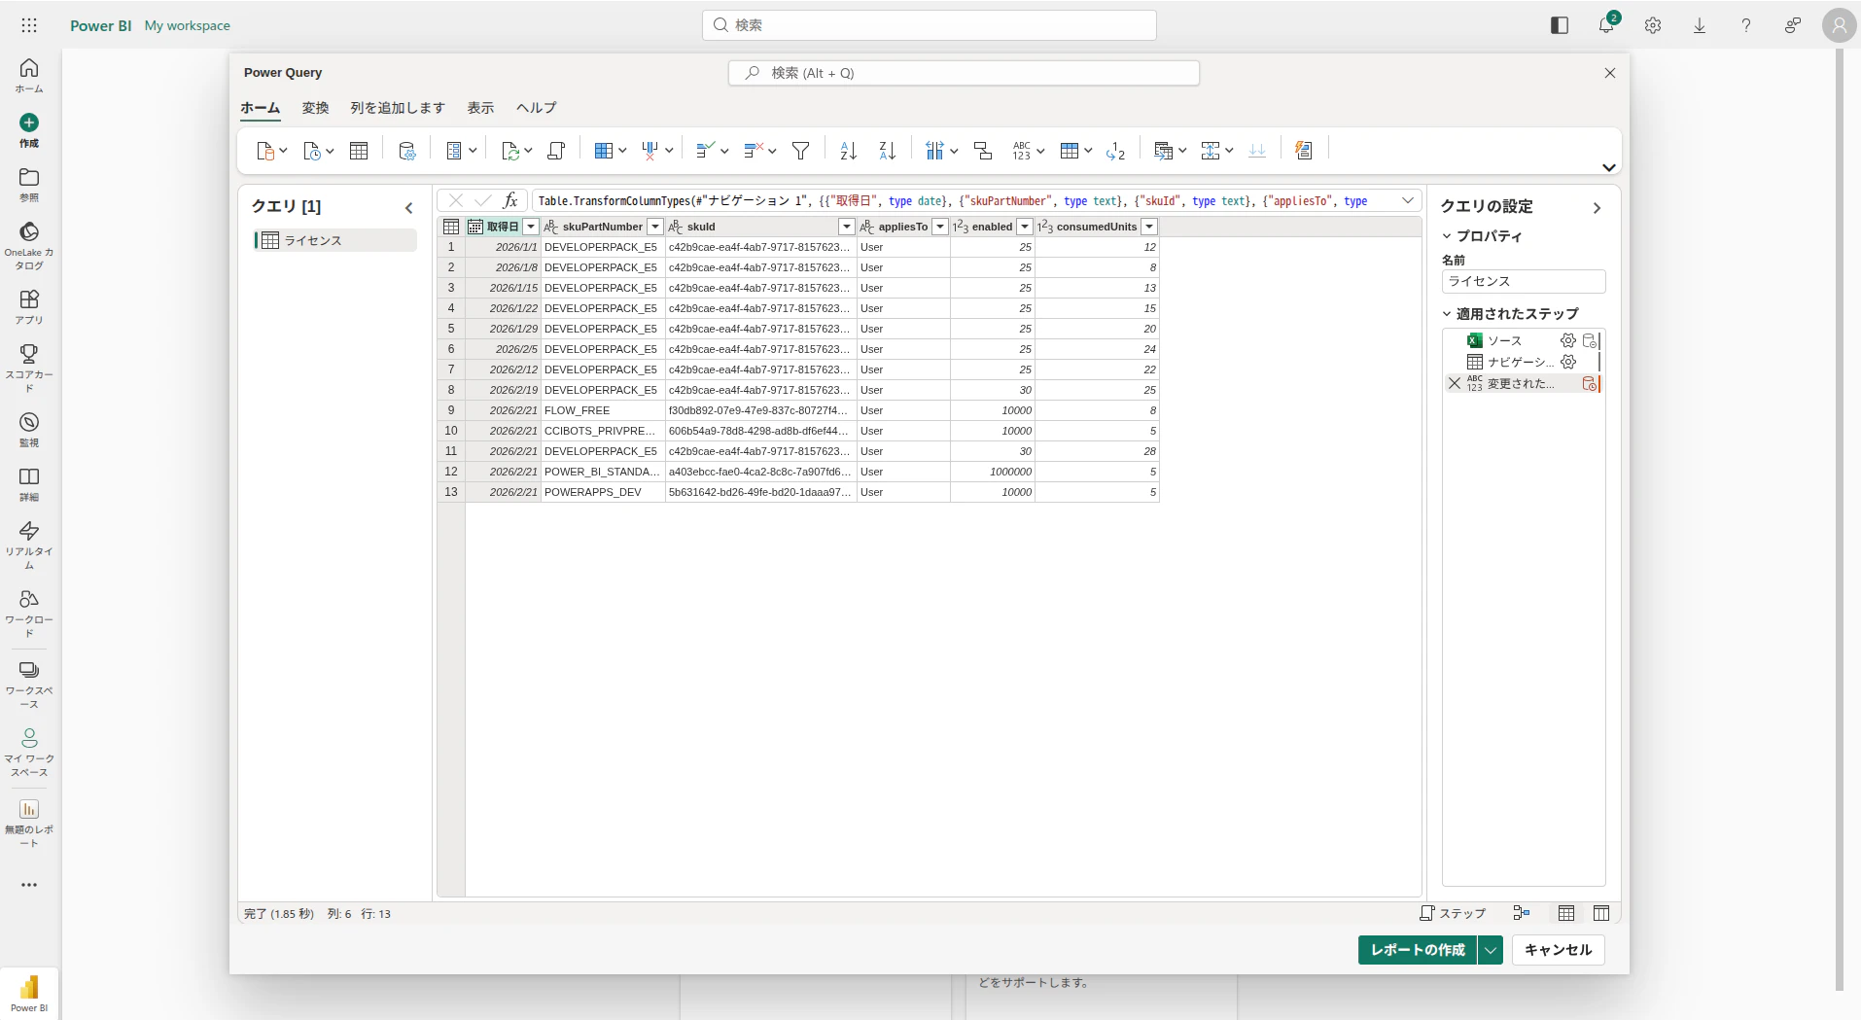Open filter dropdown for enabled column

tap(1025, 227)
